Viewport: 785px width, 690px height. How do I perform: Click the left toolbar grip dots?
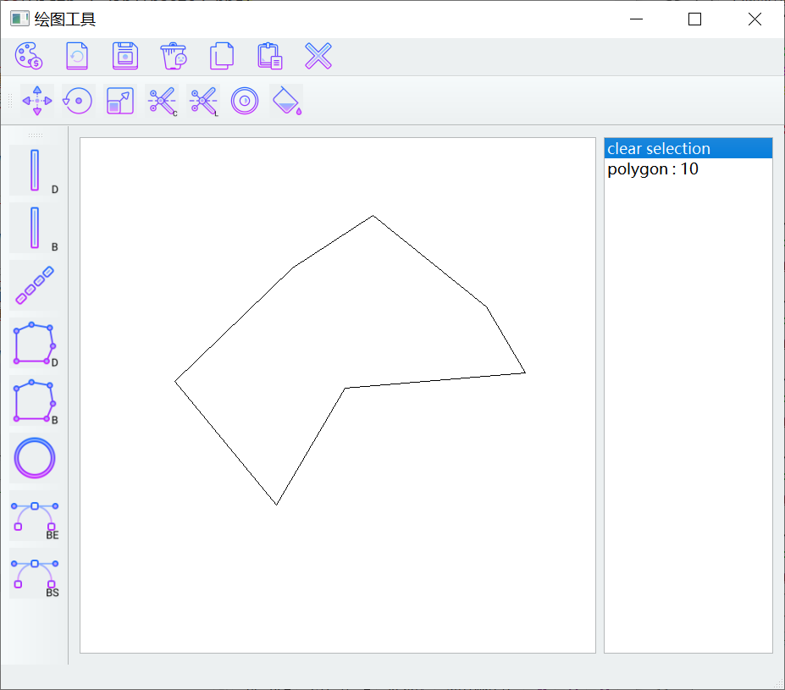tap(35, 135)
